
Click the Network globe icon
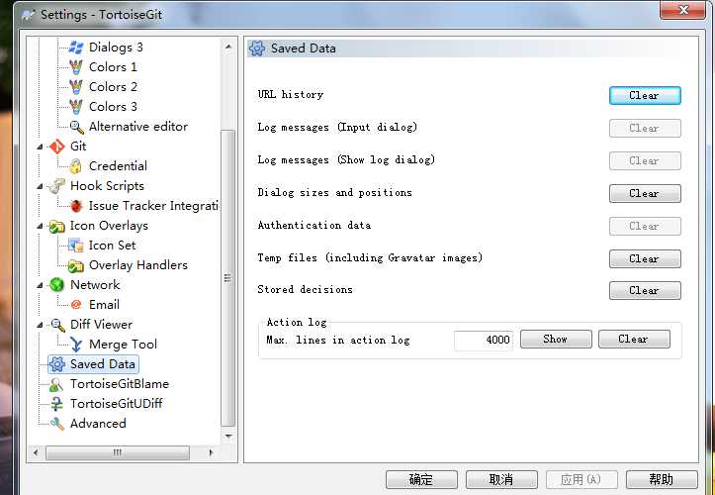(x=57, y=285)
